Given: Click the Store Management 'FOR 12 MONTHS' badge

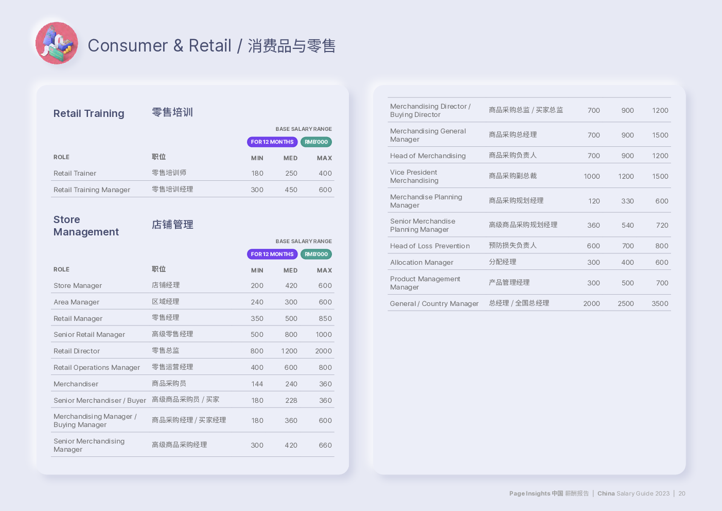Looking at the screenshot, I should pos(272,254).
